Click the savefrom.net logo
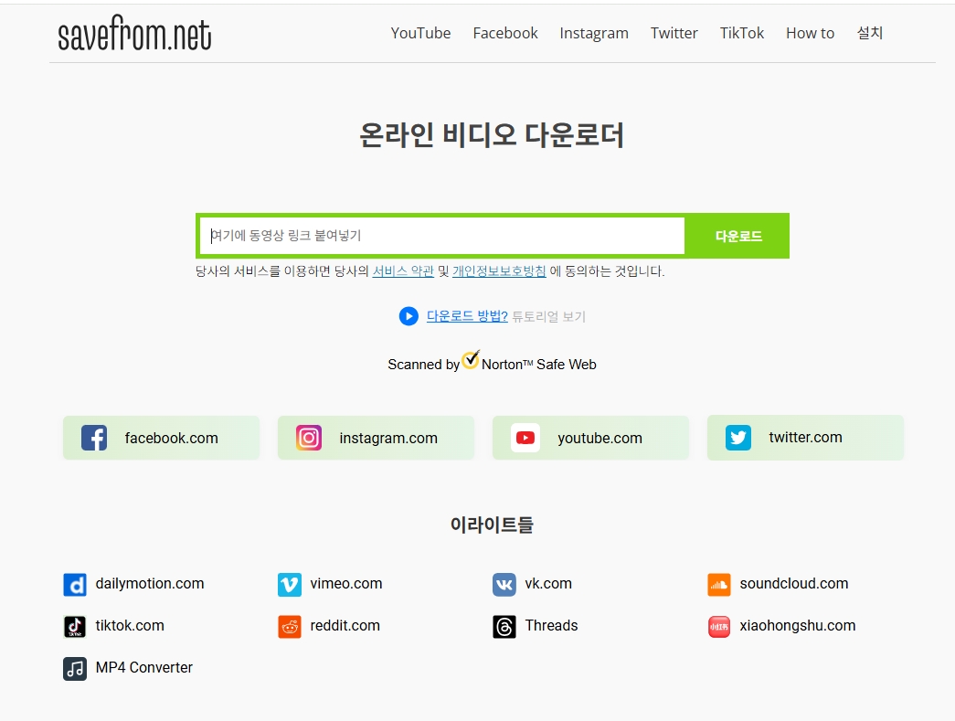955x721 pixels. pyautogui.click(x=134, y=33)
